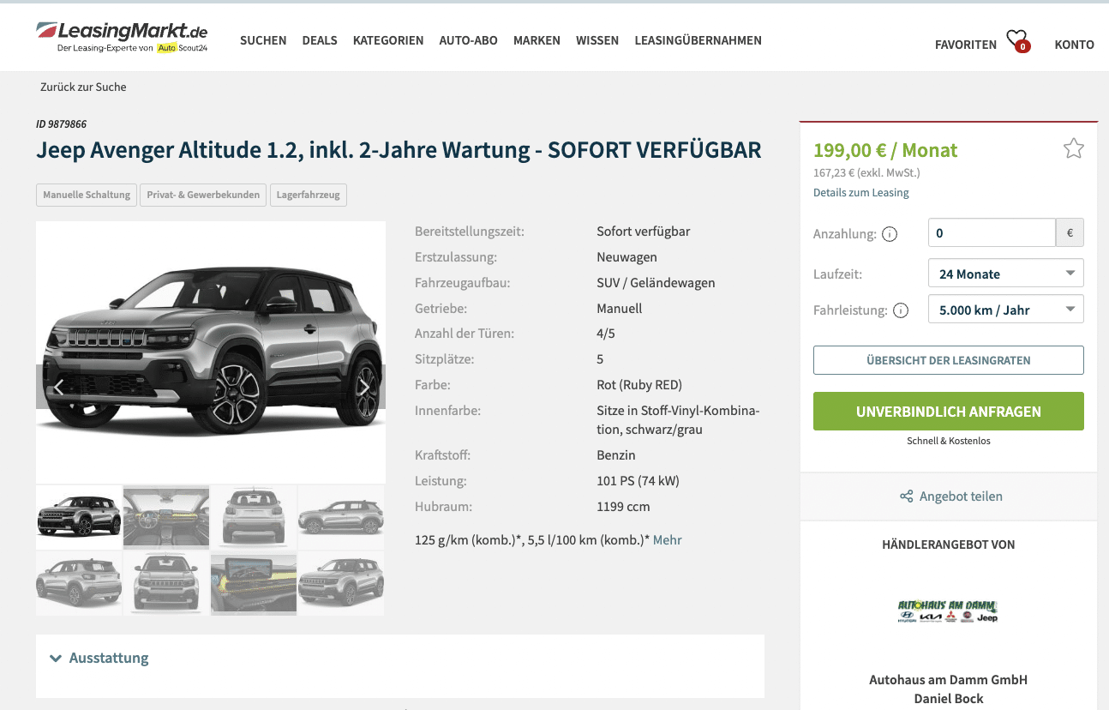Follow the Zurück zur Suche link
Image resolution: width=1109 pixels, height=710 pixels.
[83, 87]
